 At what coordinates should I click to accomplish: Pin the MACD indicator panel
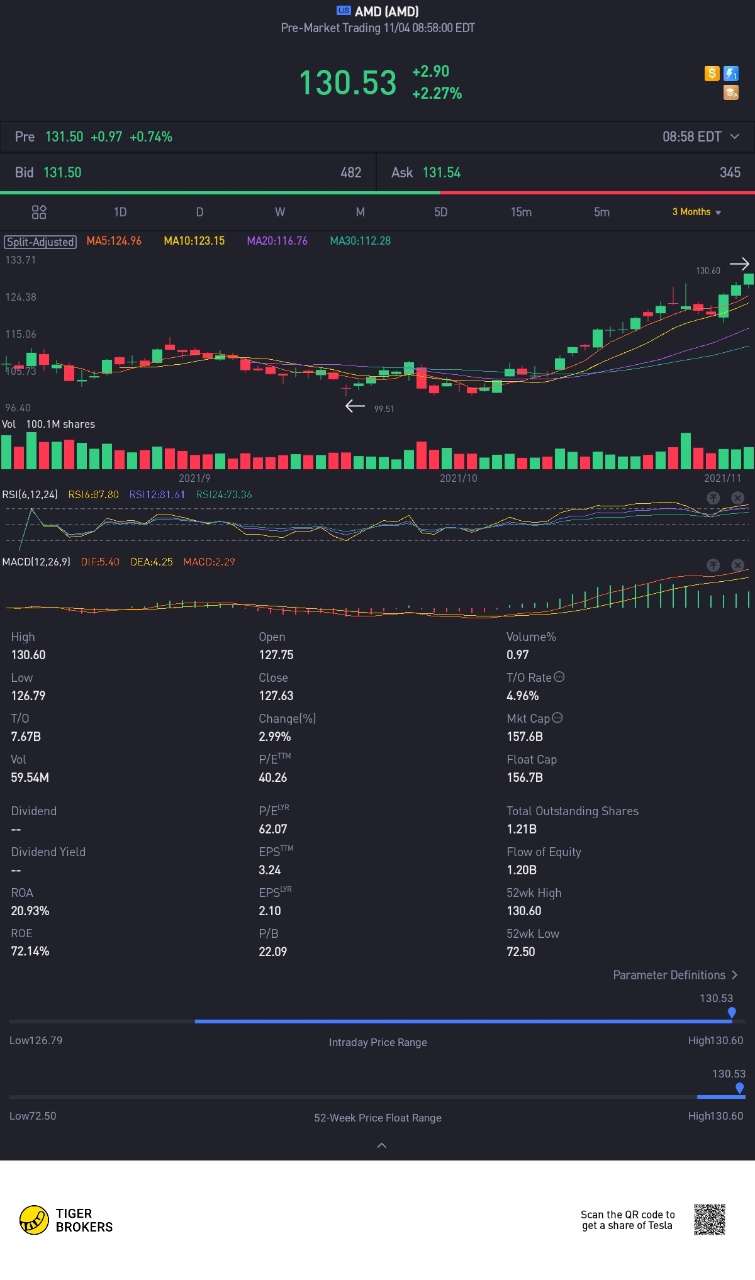pos(713,565)
